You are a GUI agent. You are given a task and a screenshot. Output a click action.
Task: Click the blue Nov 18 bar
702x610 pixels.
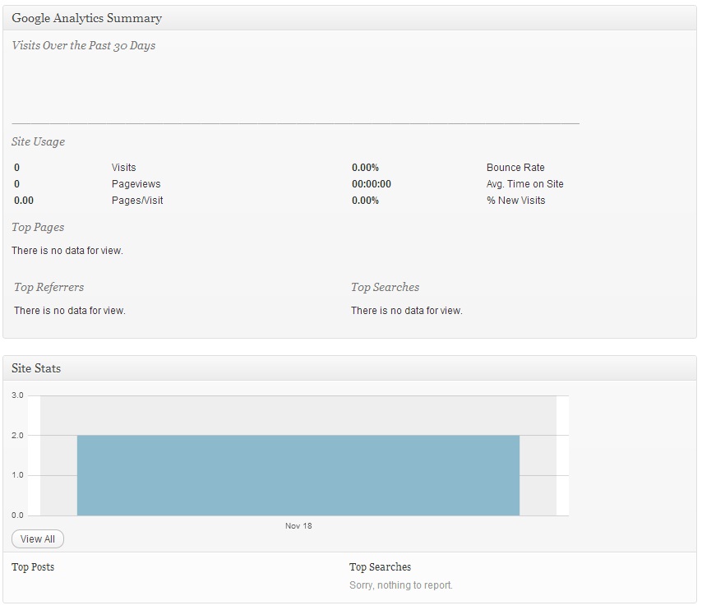click(x=298, y=475)
